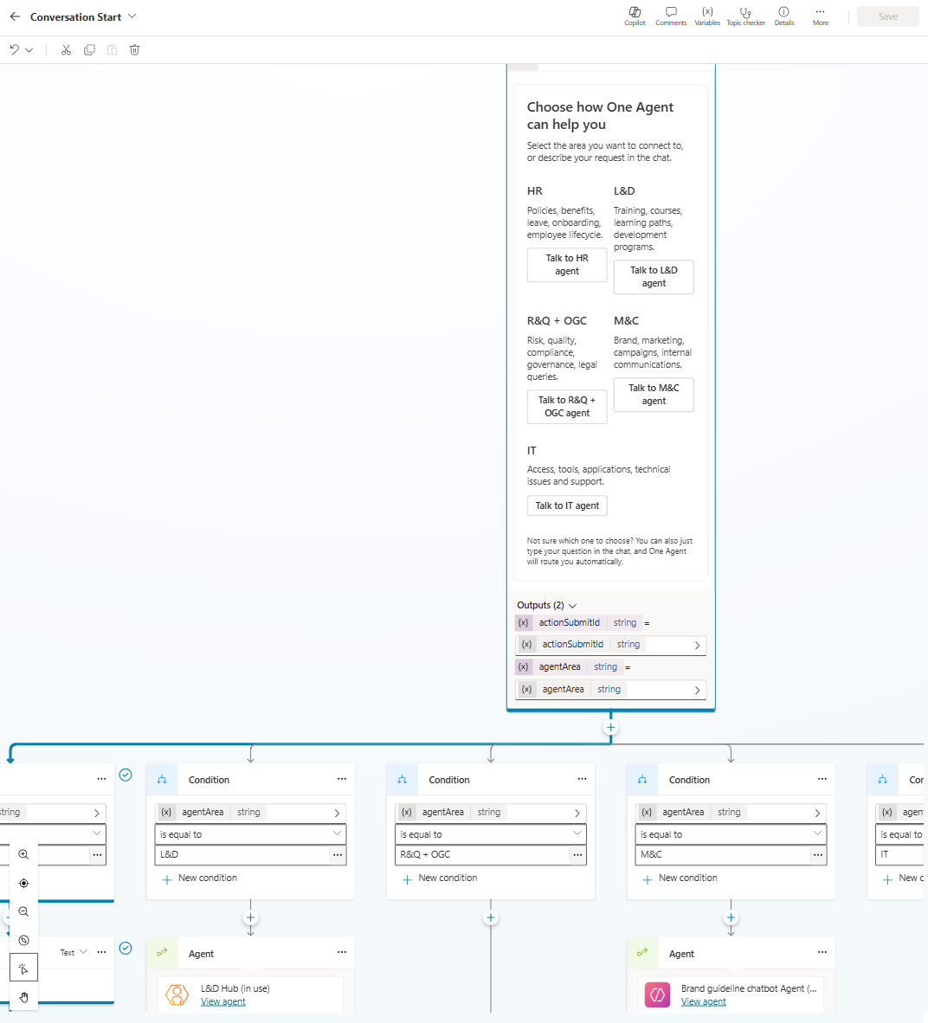Reset canvas view to center
This screenshot has height=1023, width=928.
coord(23,883)
